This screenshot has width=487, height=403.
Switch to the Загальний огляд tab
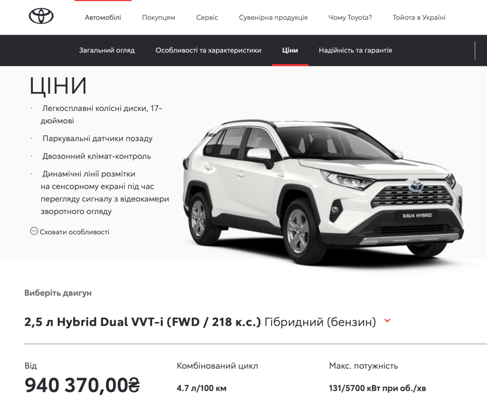(x=107, y=50)
